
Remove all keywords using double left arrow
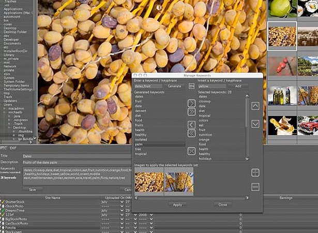point(191,133)
